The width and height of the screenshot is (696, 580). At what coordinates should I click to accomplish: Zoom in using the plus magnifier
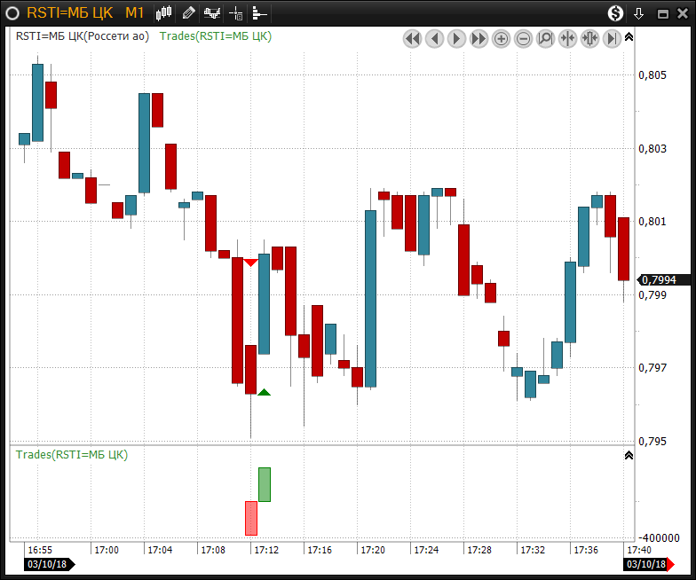(x=501, y=38)
